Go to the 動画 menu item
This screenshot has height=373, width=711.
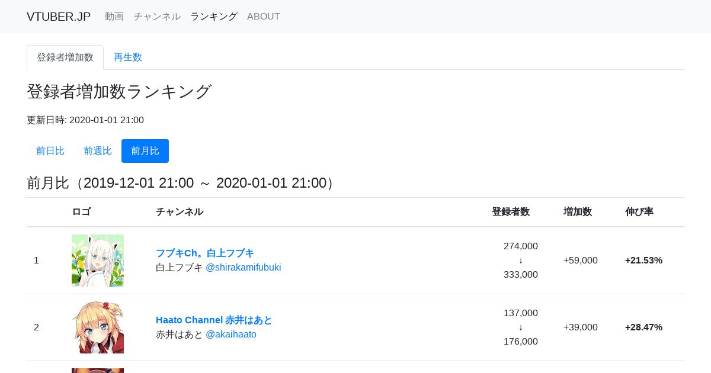(114, 17)
